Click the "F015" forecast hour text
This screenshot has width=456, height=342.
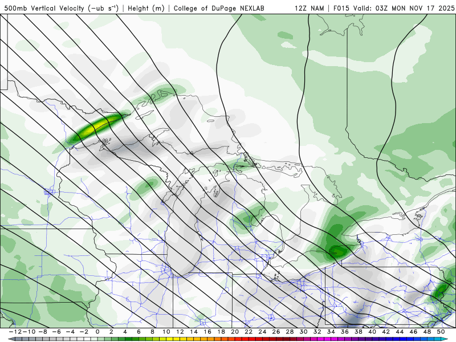(x=341, y=8)
